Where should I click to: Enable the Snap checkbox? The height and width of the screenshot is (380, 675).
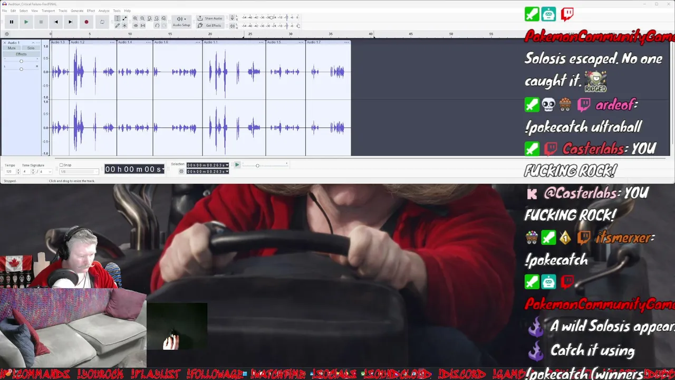click(61, 165)
